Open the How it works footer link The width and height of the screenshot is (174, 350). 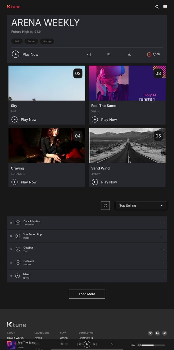(15, 338)
